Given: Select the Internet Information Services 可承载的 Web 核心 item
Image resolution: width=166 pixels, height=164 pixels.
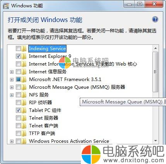Looking at the screenshot, I should (83, 64).
